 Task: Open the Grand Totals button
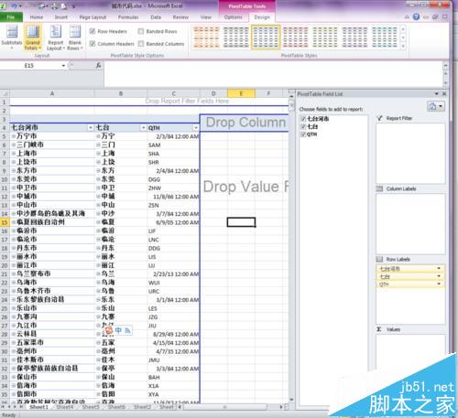pyautogui.click(x=33, y=38)
